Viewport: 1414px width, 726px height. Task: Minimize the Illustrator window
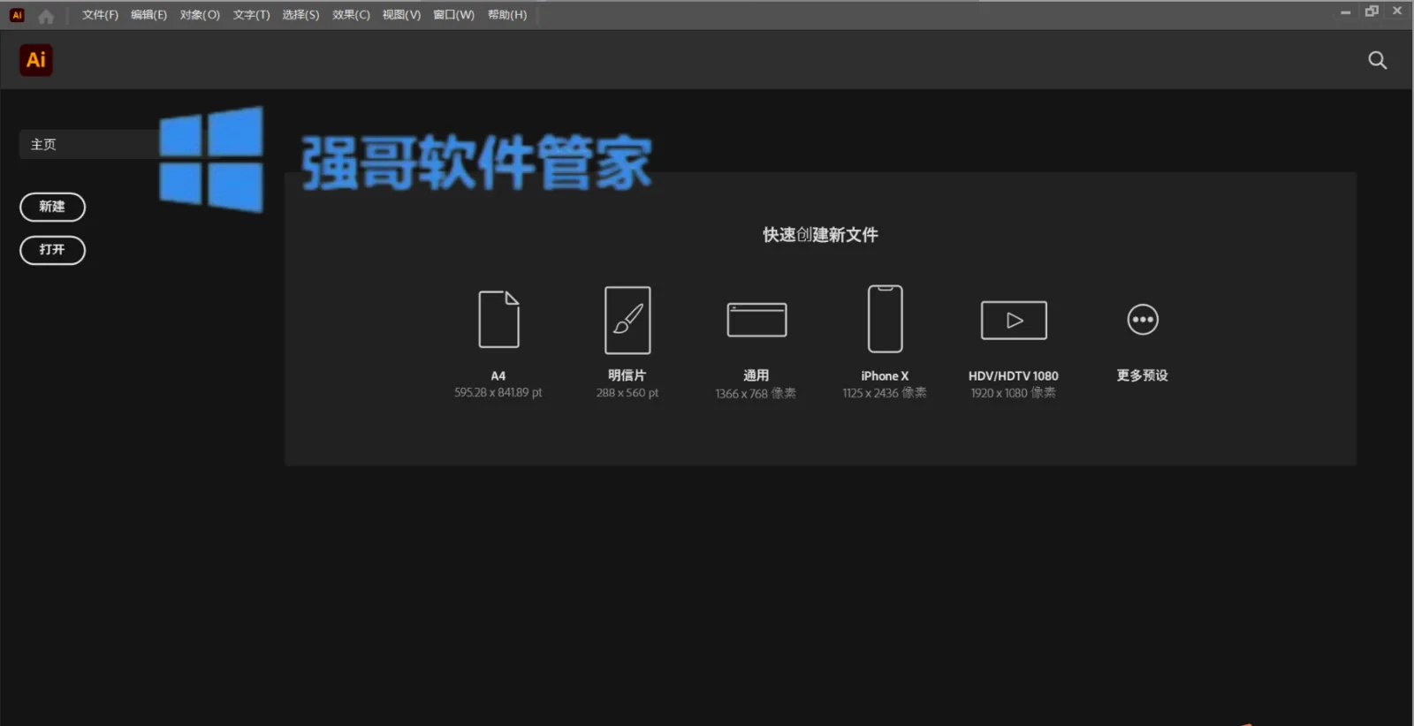tap(1345, 12)
